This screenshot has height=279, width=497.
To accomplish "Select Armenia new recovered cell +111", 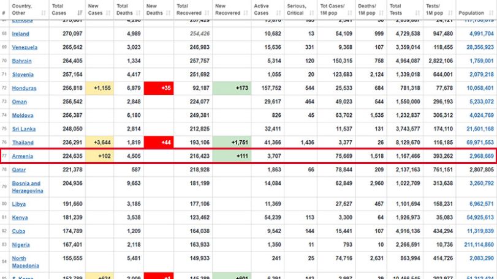I will pyautogui.click(x=232, y=156).
